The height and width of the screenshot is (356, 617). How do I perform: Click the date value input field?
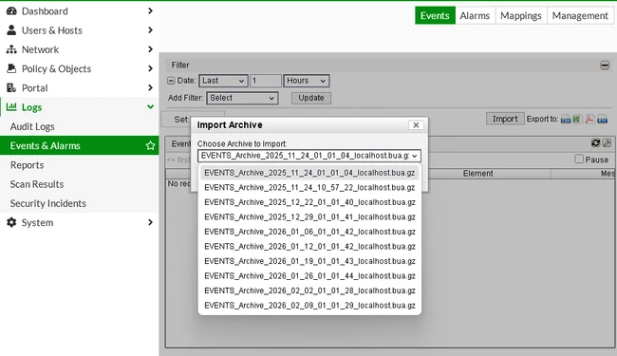point(266,81)
